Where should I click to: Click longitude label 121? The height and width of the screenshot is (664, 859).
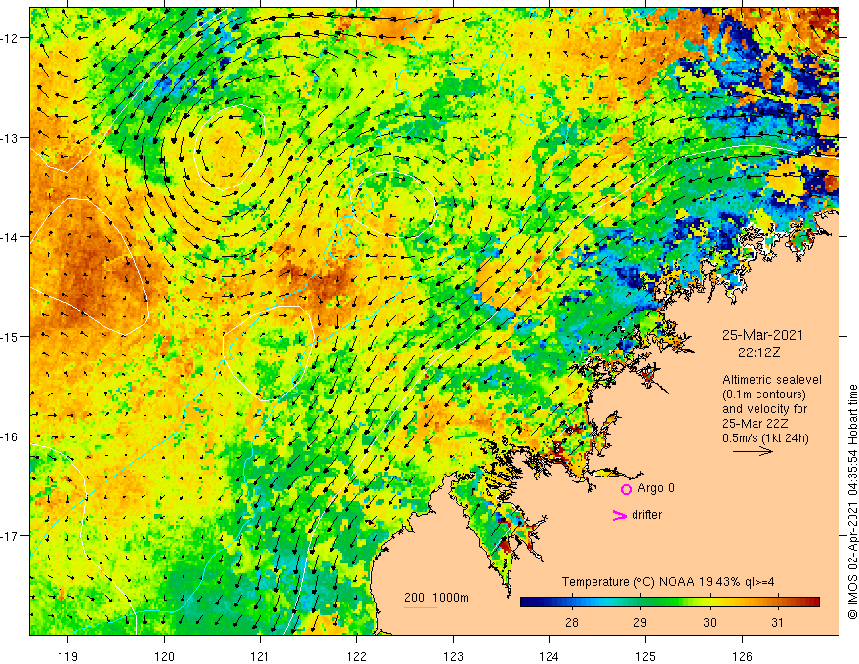click(x=261, y=656)
